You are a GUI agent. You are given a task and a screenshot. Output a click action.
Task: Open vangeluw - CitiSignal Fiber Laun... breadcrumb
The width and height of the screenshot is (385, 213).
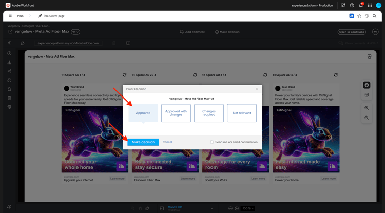29,26
